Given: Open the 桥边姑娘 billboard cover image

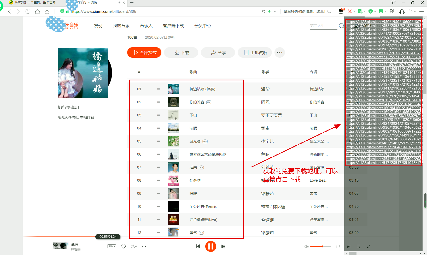Looking at the screenshot, I should [x=83, y=73].
